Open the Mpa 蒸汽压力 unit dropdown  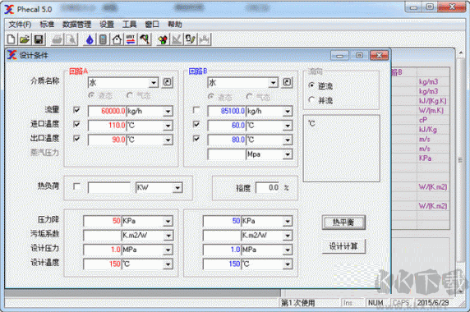(x=288, y=154)
